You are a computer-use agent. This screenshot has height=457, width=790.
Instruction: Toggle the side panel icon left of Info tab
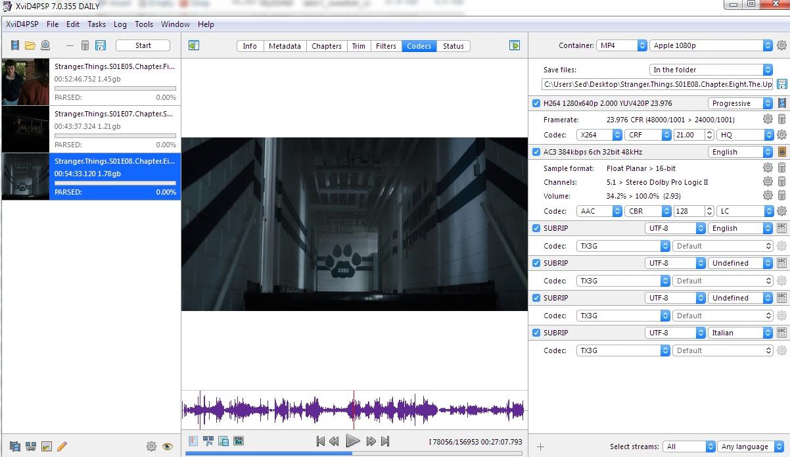tap(193, 45)
